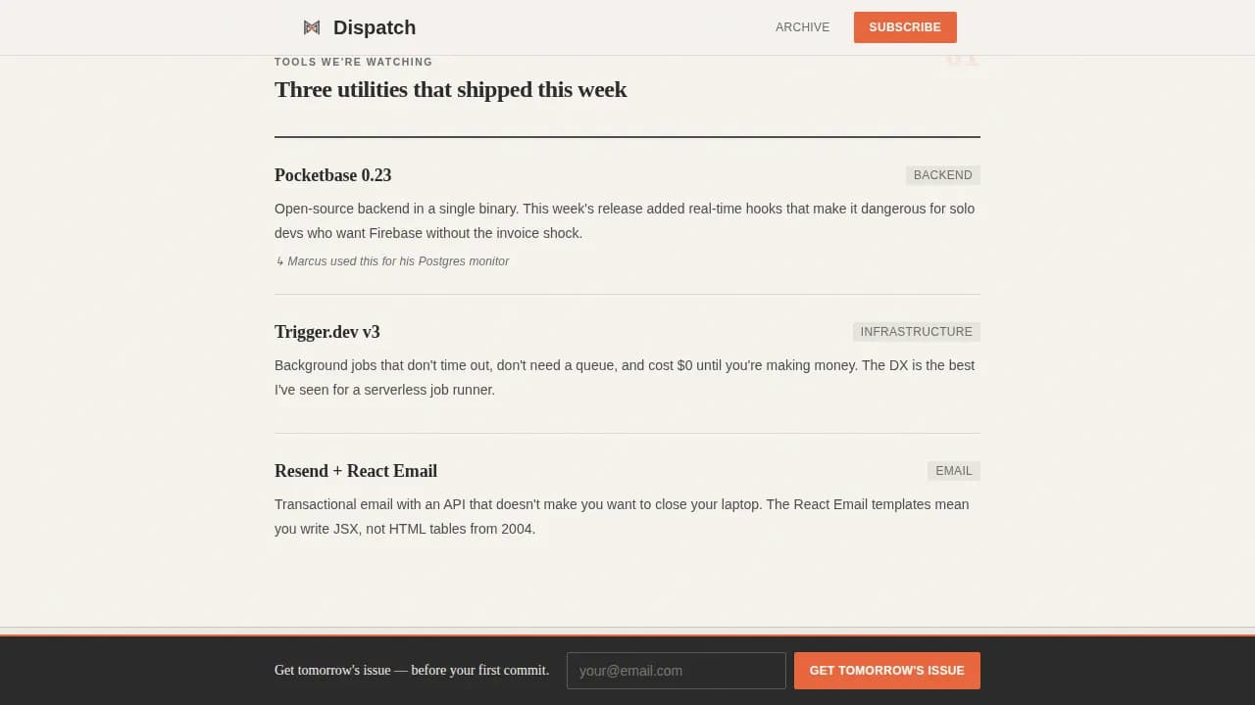Click the BACKEND tag label

click(943, 175)
